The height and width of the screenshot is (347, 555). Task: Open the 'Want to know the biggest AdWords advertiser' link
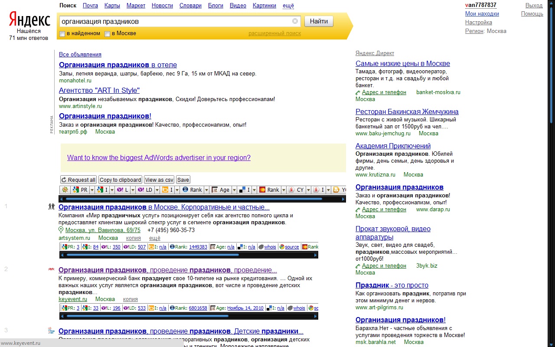coord(159,157)
